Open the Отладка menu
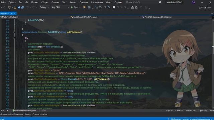 pyautogui.click(x=55, y=2)
